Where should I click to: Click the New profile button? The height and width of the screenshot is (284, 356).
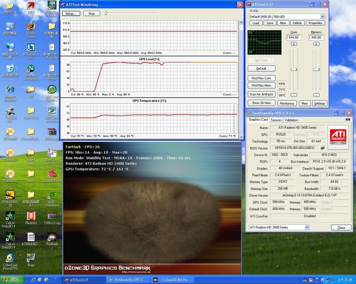click(283, 23)
